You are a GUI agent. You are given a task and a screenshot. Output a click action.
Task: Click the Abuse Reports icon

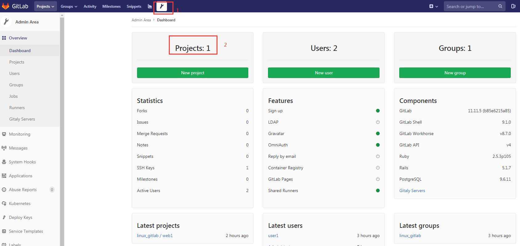(x=4, y=190)
